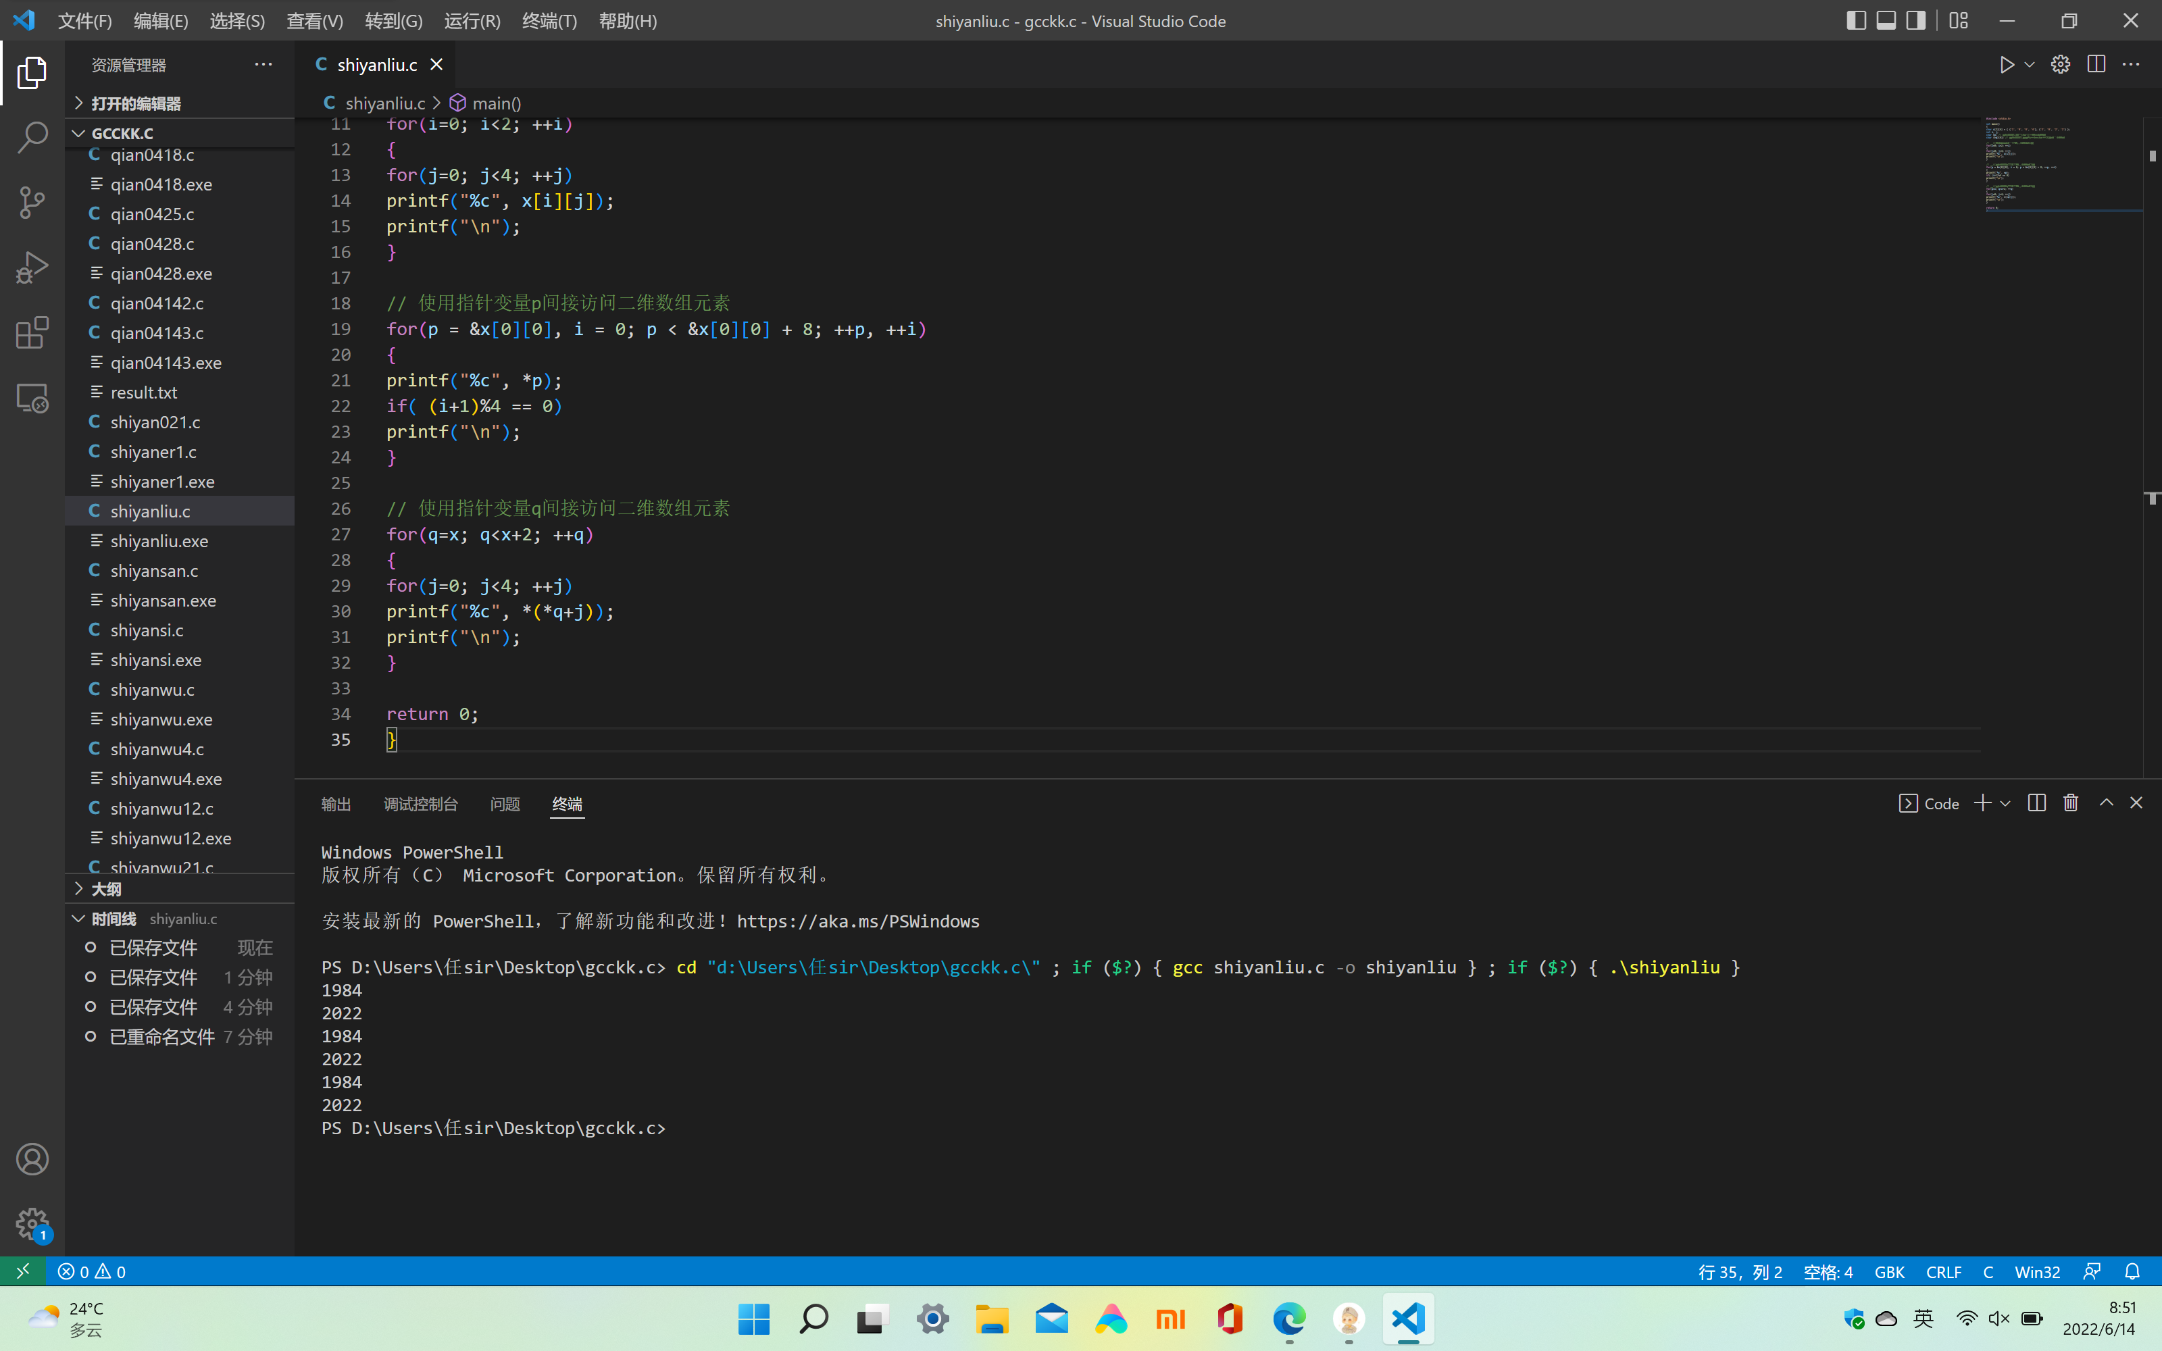Open the 查看(V) menu
Viewport: 2162px width, 1351px height.
coord(314,20)
